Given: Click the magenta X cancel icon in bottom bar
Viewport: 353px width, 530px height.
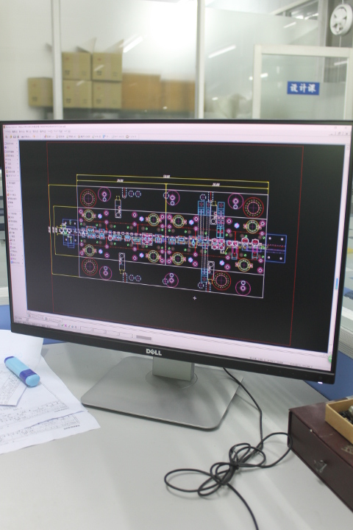Looking at the screenshot, I should coord(65,326).
